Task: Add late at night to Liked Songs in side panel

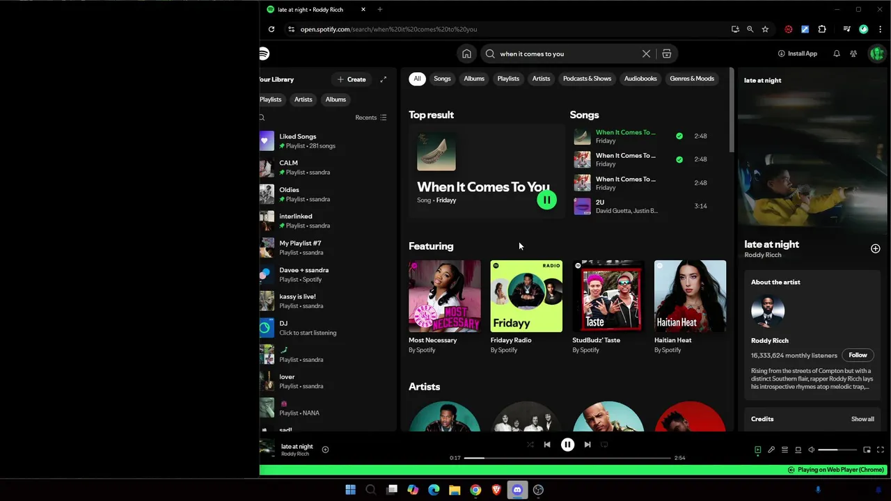Action: pyautogui.click(x=875, y=248)
